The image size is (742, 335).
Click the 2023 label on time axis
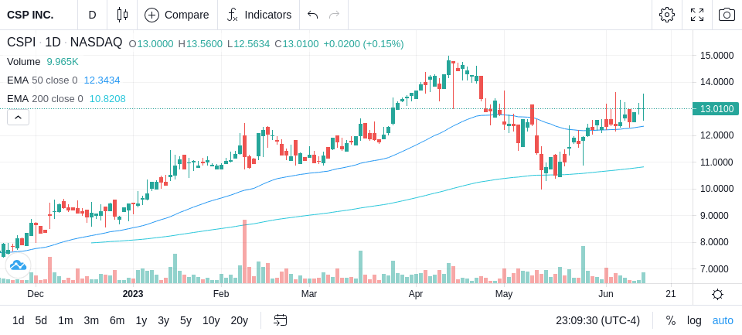[132, 294]
